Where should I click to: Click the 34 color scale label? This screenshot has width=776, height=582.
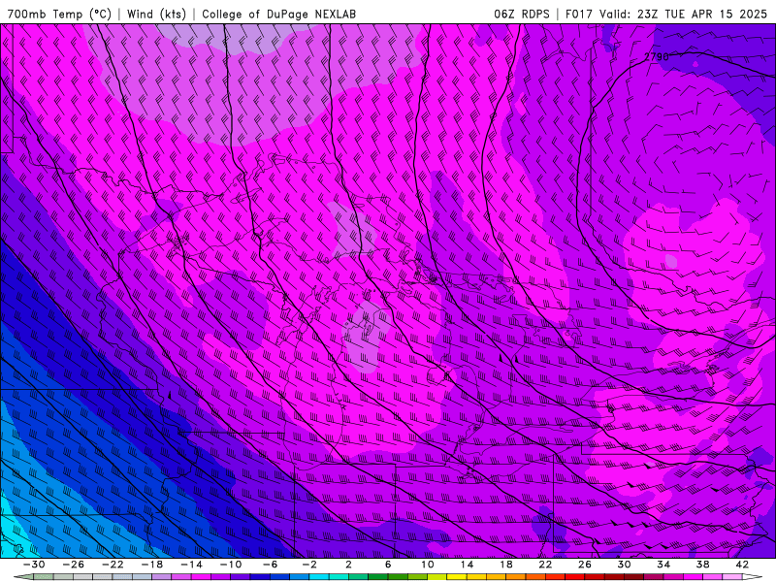pyautogui.click(x=663, y=565)
